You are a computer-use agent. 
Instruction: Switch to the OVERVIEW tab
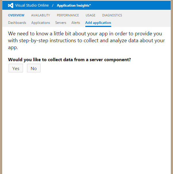pyautogui.click(x=16, y=15)
